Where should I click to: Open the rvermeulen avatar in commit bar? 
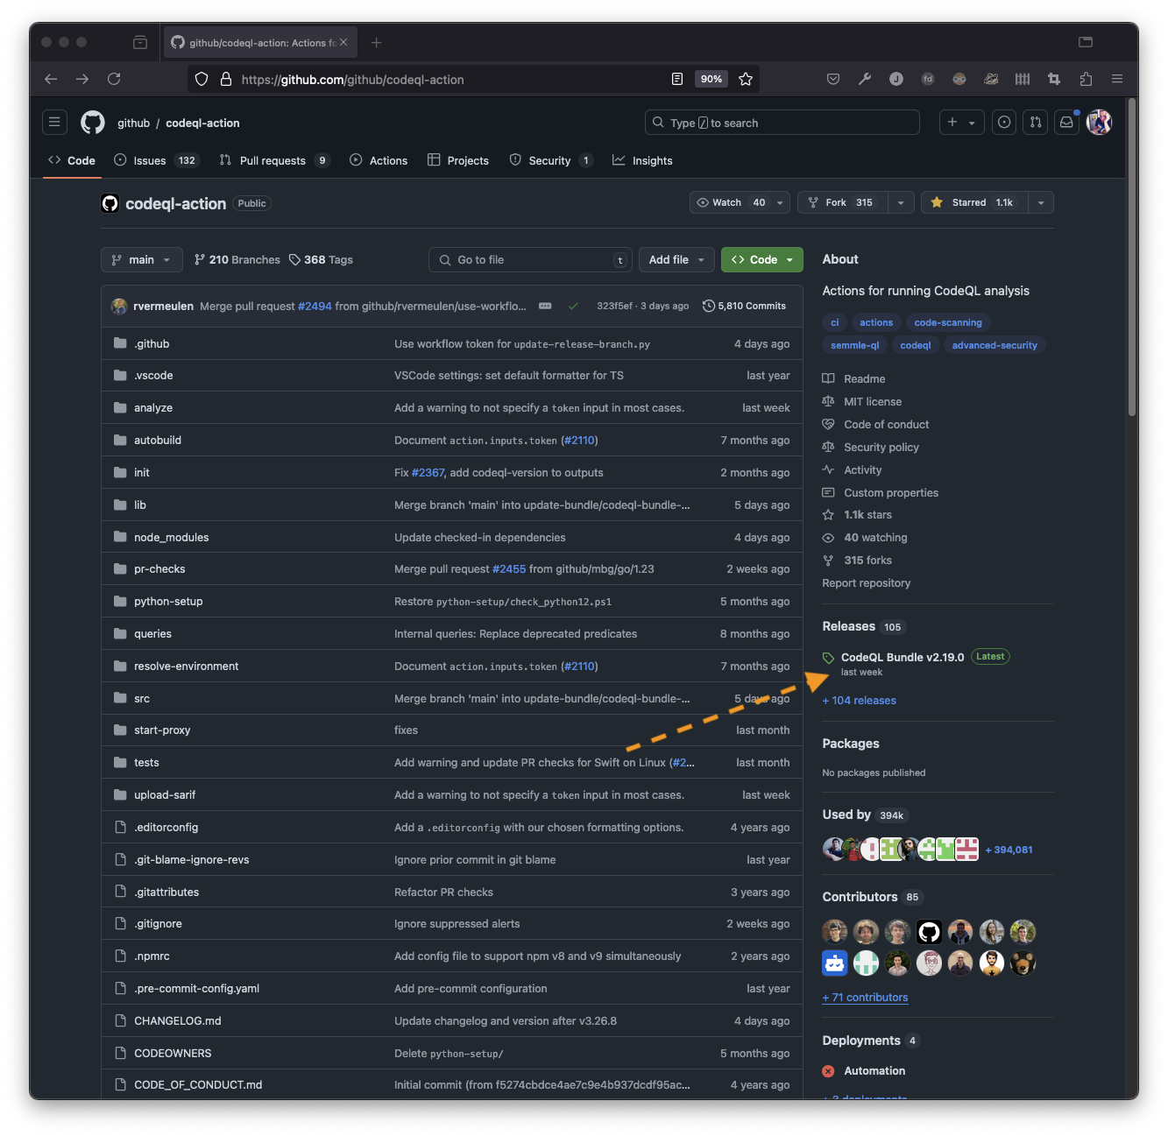click(x=119, y=306)
